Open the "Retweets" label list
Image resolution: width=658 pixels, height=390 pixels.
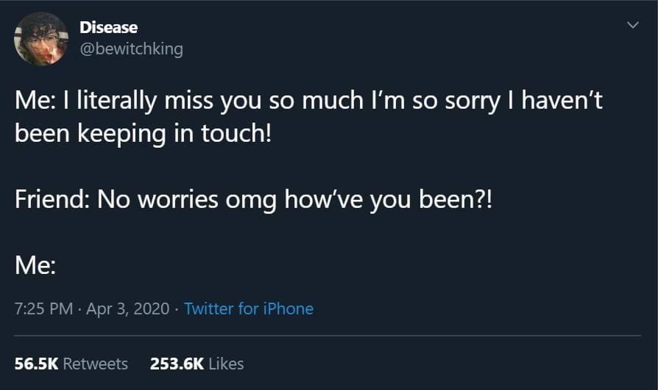tap(96, 364)
